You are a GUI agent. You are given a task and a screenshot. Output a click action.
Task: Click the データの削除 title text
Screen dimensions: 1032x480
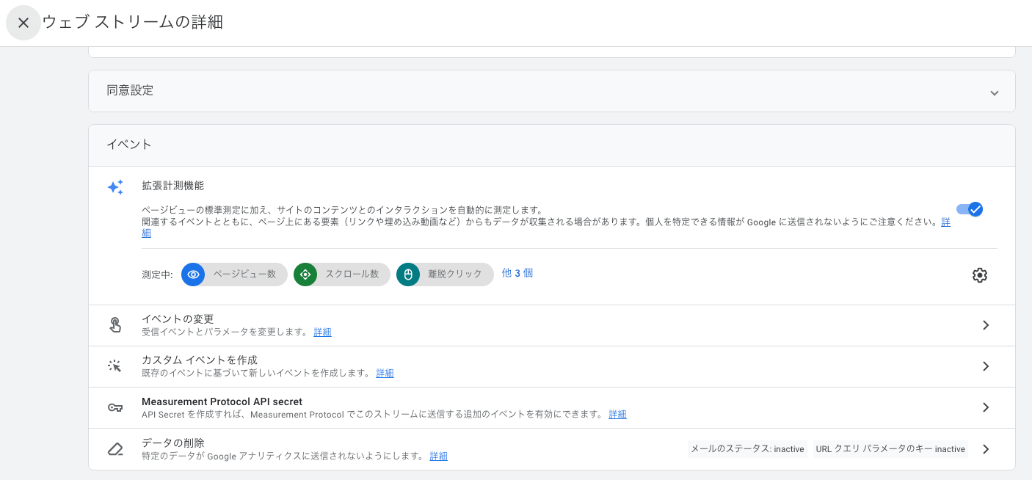tap(172, 443)
